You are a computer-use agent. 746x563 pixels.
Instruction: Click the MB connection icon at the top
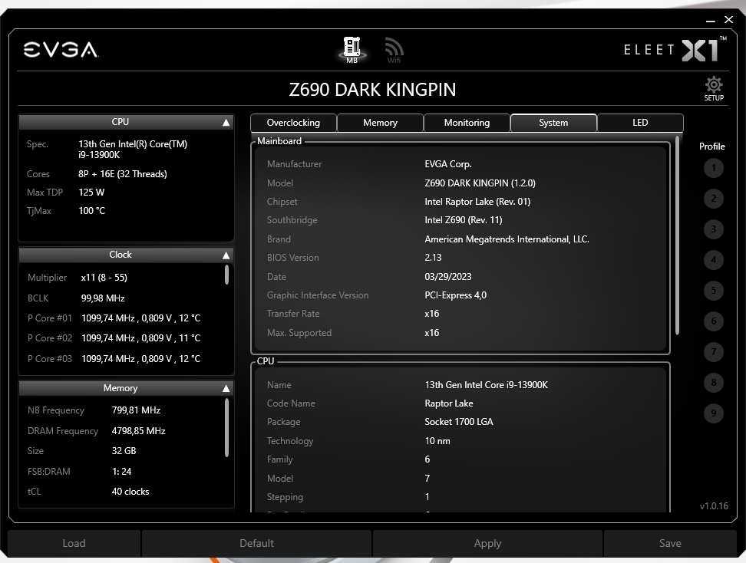[x=352, y=46]
